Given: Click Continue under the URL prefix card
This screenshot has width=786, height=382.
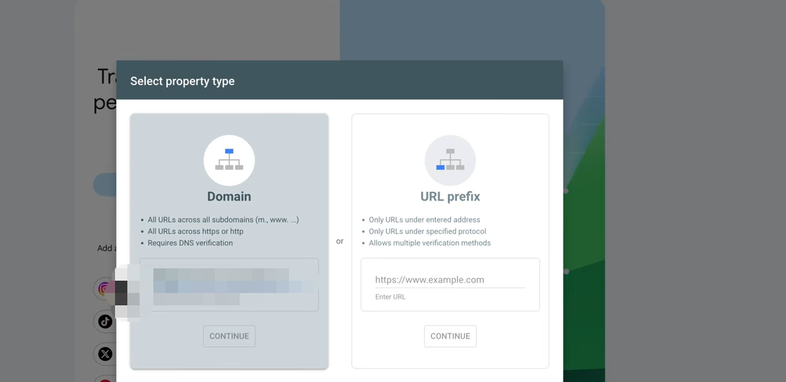Looking at the screenshot, I should [450, 336].
